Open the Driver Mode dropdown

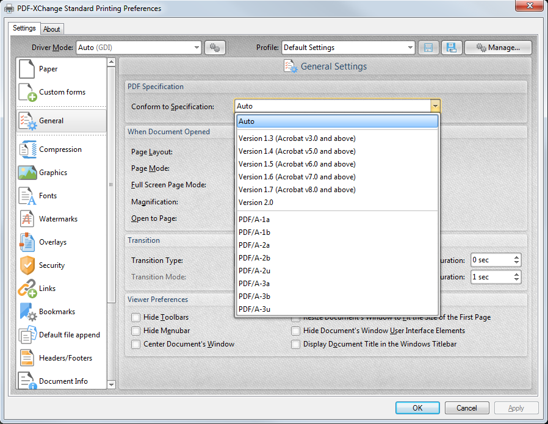point(139,48)
